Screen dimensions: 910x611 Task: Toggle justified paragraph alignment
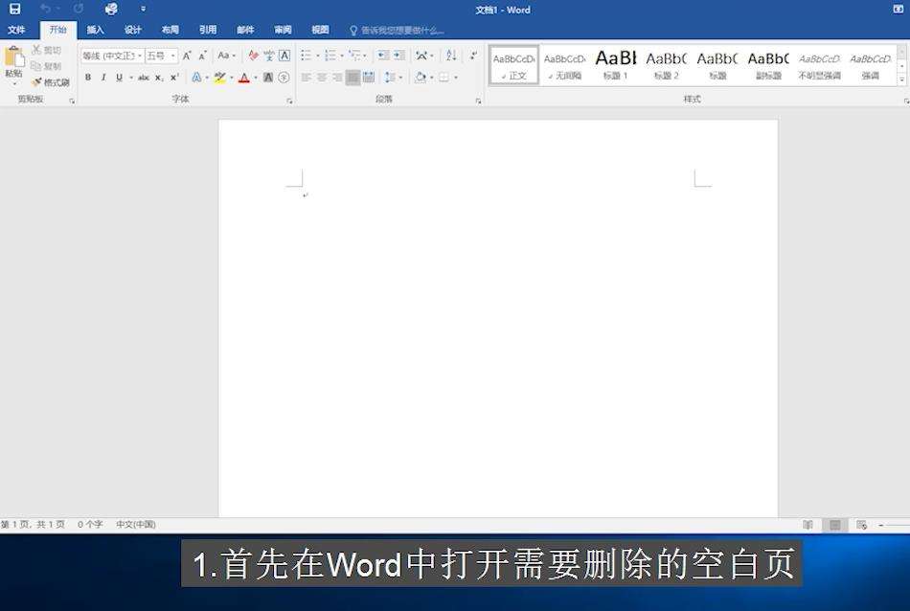[353, 78]
